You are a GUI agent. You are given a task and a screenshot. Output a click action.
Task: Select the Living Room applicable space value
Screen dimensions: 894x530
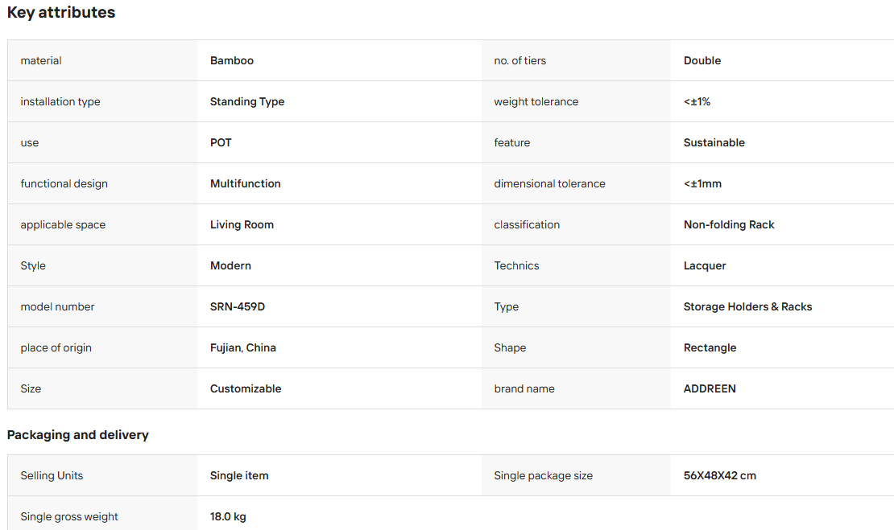(x=242, y=224)
